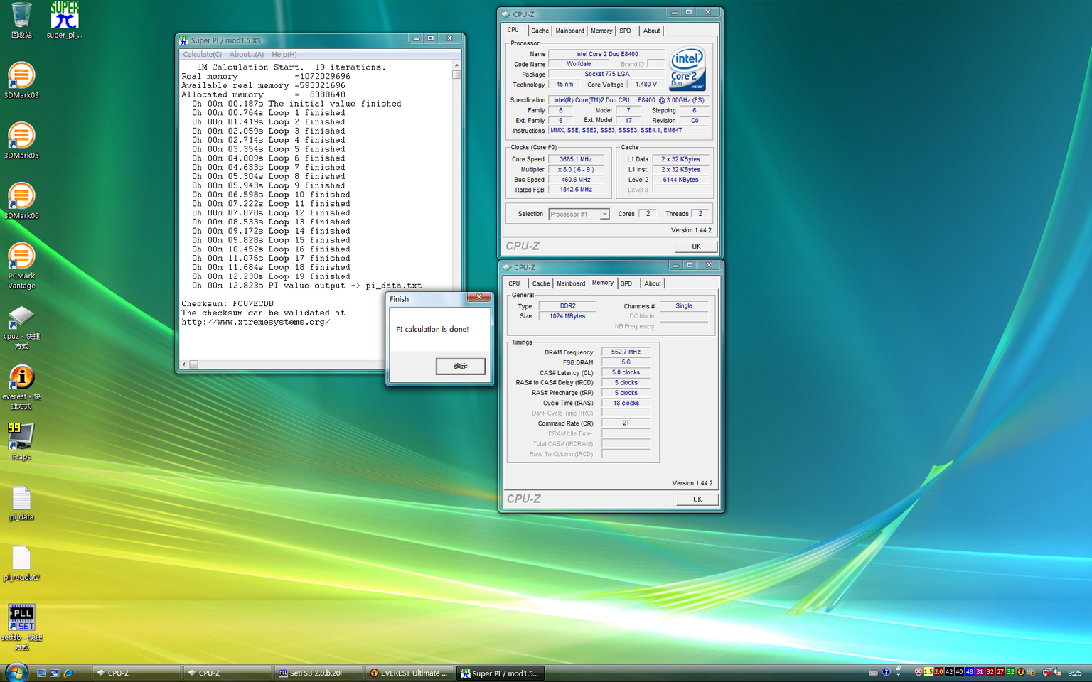The width and height of the screenshot is (1092, 682).
Task: Click OK in the top CPU-Z window
Action: point(697,247)
